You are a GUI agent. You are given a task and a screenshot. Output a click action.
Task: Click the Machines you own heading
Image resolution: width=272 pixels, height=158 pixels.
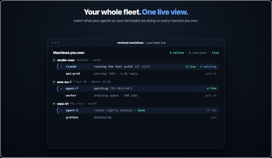click(x=69, y=53)
